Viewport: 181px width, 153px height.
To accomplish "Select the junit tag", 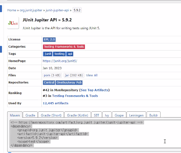I will [x=48, y=54].
